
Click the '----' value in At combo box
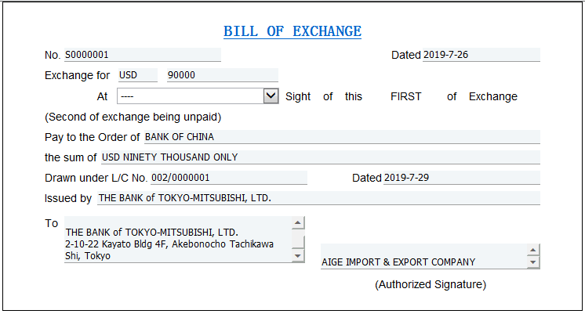click(x=188, y=96)
